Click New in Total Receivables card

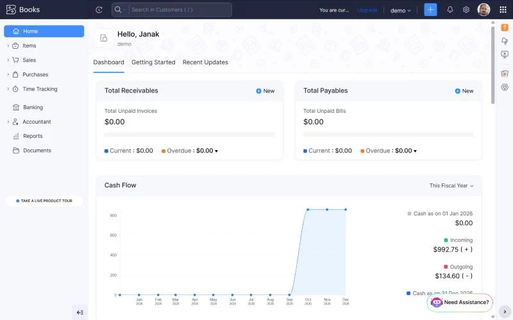[265, 91]
